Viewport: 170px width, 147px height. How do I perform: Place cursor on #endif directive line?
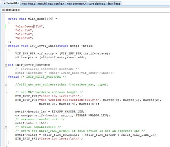coord(37,77)
